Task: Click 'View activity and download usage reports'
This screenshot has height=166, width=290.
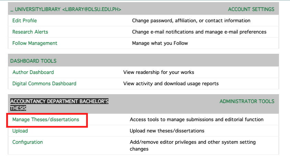Action: pos(171,84)
